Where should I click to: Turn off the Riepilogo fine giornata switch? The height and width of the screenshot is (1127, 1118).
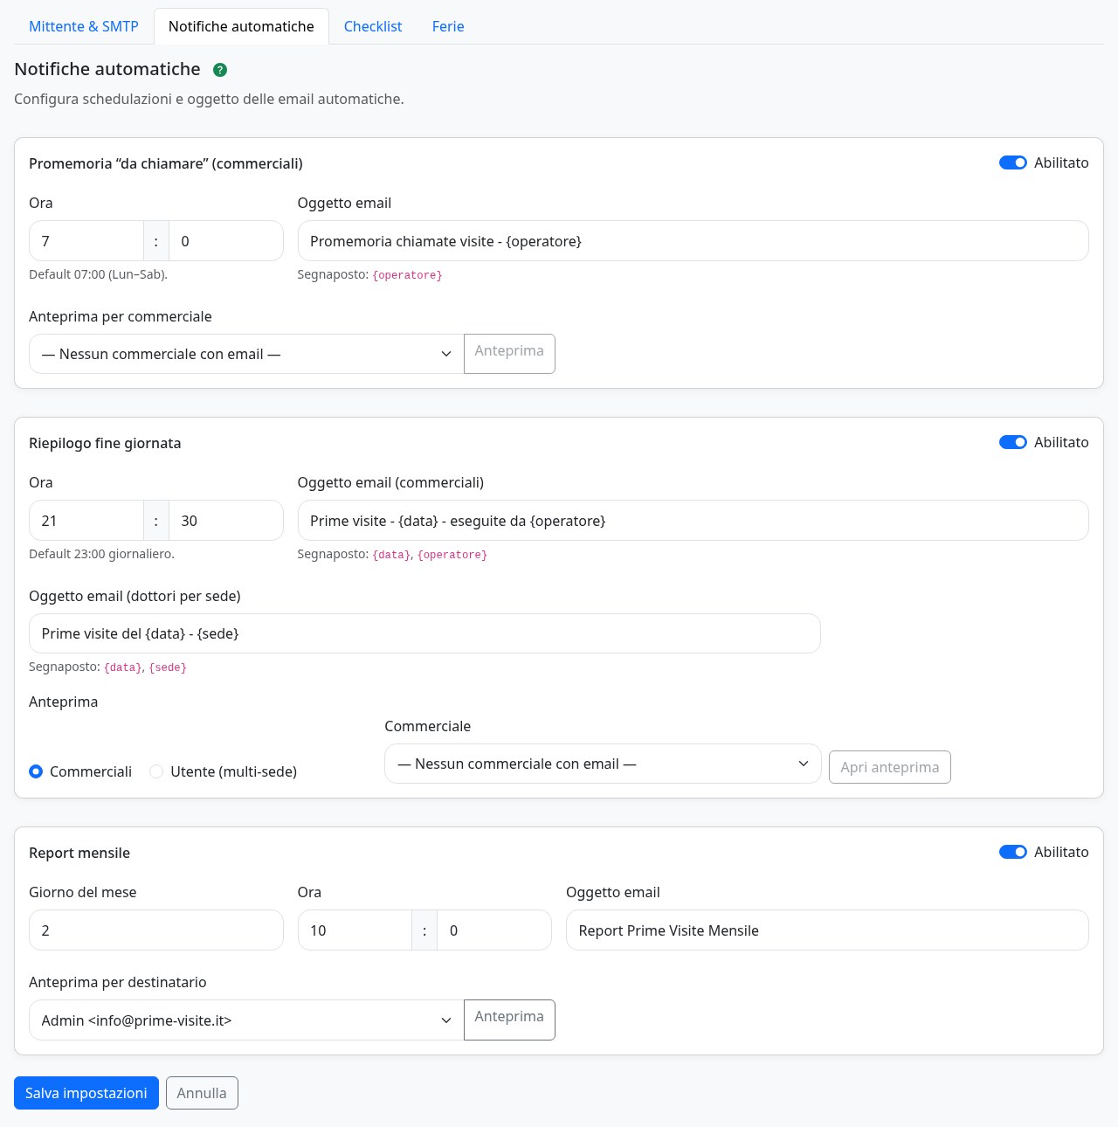(1013, 442)
